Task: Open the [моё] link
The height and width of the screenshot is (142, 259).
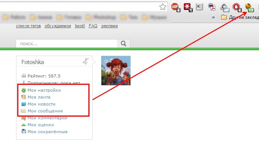Action: pos(80,26)
